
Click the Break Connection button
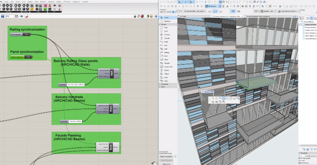tap(166, 156)
